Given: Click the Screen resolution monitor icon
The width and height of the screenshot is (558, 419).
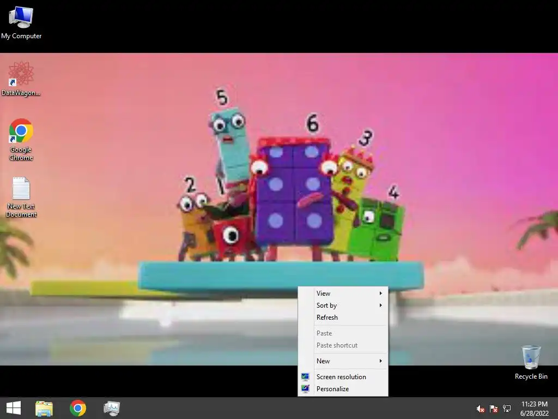Looking at the screenshot, I should pyautogui.click(x=305, y=376).
